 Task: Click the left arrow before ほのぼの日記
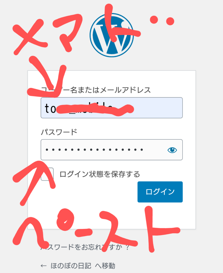pyautogui.click(x=43, y=266)
